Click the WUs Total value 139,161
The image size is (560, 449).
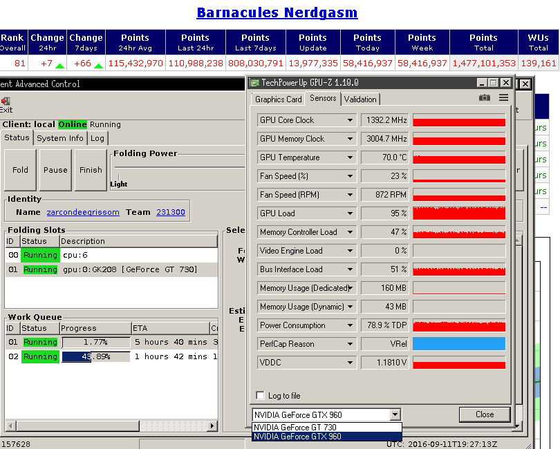[x=539, y=63]
